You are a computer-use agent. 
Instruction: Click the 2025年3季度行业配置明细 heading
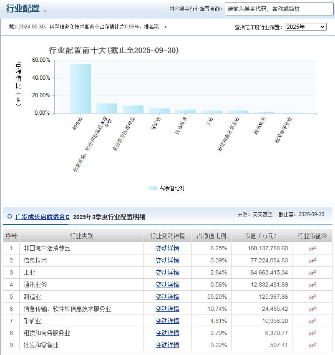109,217
